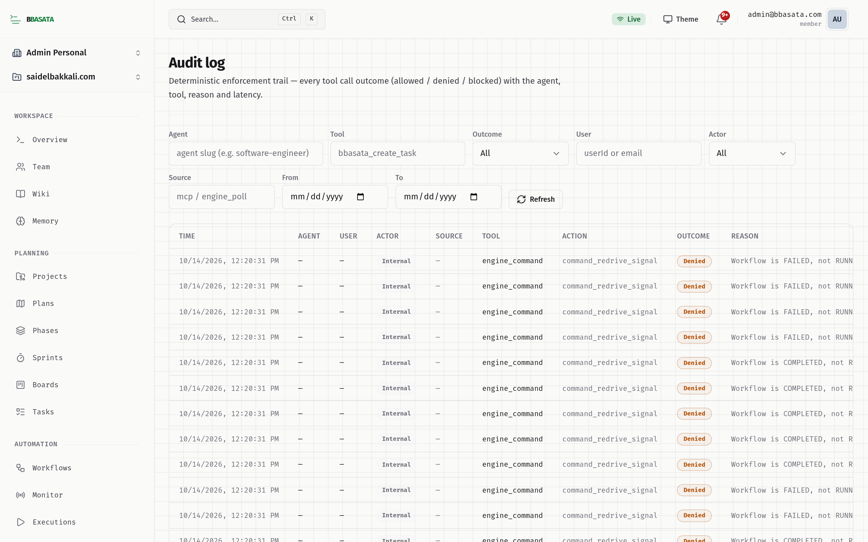
Task: Click the Sprints timer icon
Action: coord(20,358)
